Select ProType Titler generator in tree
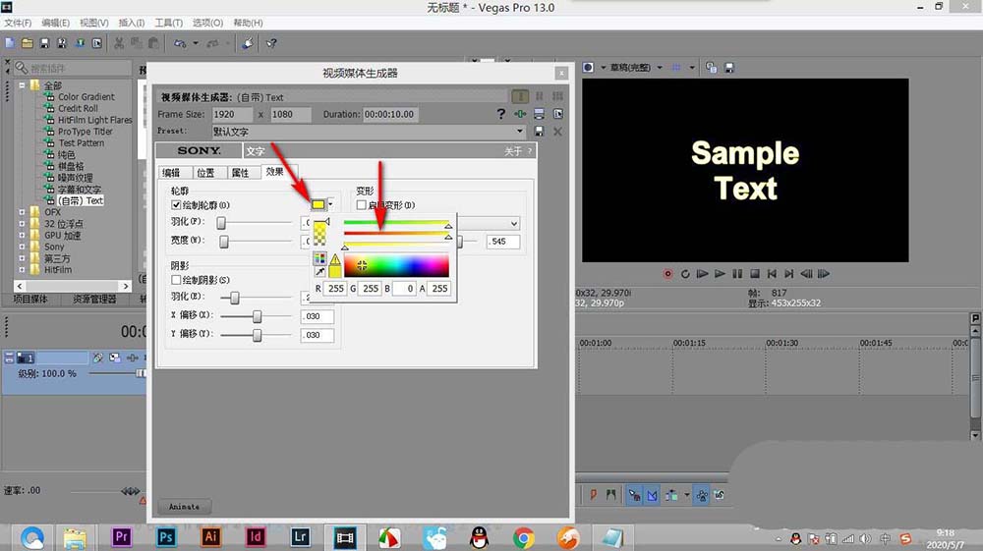983x551 pixels. point(86,132)
